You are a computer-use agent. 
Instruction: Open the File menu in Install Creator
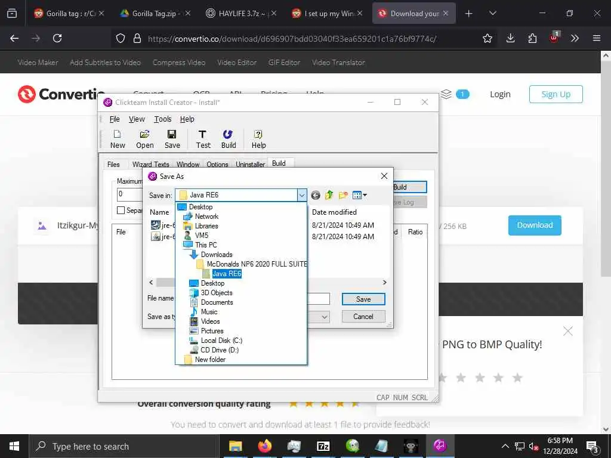(115, 119)
